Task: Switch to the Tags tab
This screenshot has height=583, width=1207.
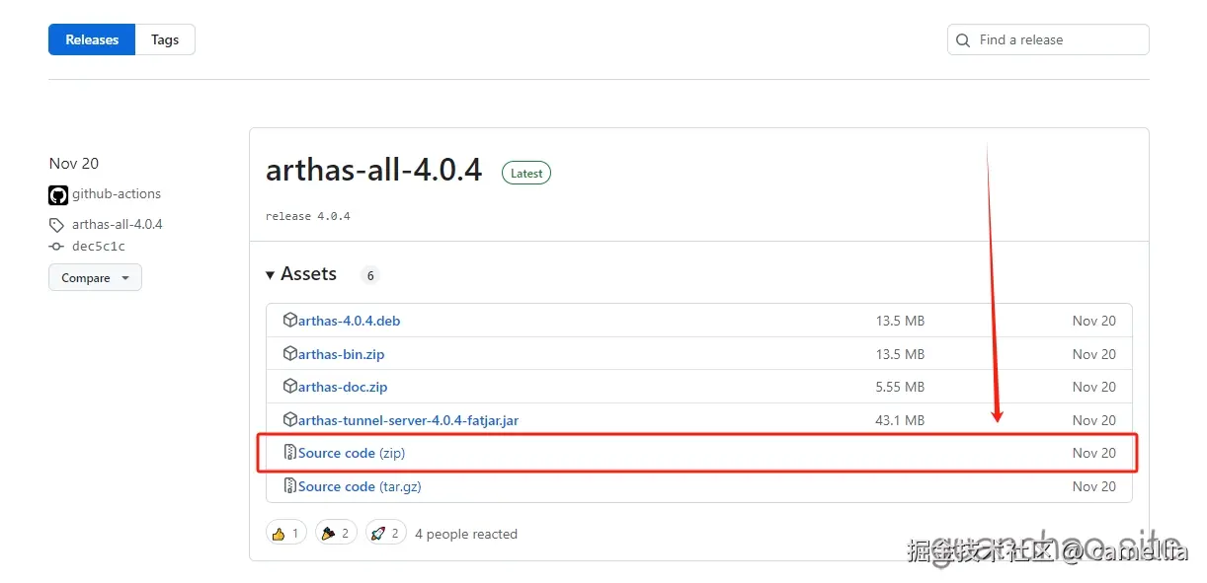Action: [x=165, y=39]
